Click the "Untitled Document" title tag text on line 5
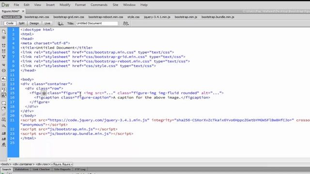 tap(55, 48)
